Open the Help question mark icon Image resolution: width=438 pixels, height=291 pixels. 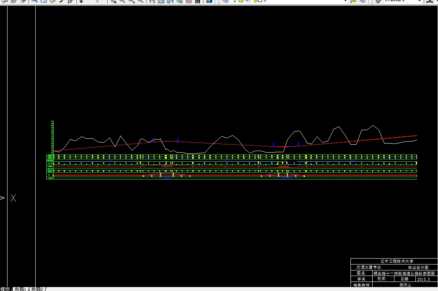point(209,1)
